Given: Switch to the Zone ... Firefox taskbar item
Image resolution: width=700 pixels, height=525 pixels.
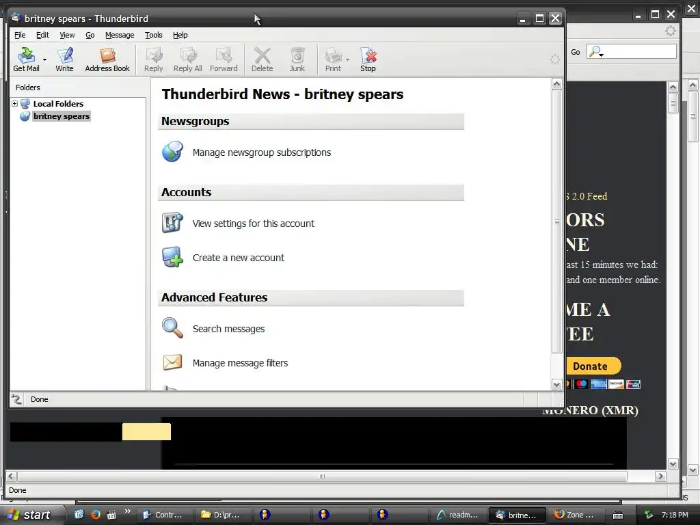Looking at the screenshot, I should click(x=575, y=515).
